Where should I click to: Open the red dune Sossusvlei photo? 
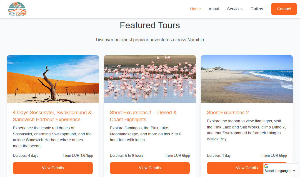[x=53, y=79]
